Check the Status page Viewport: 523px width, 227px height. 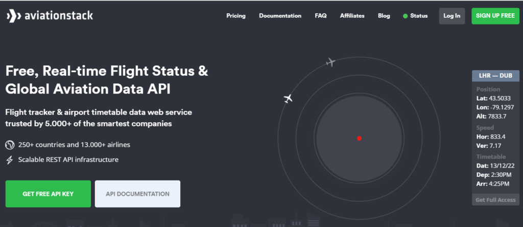coord(419,16)
